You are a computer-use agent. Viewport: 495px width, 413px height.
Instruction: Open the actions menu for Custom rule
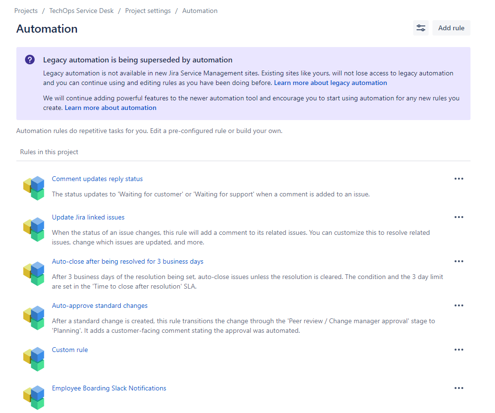458,349
